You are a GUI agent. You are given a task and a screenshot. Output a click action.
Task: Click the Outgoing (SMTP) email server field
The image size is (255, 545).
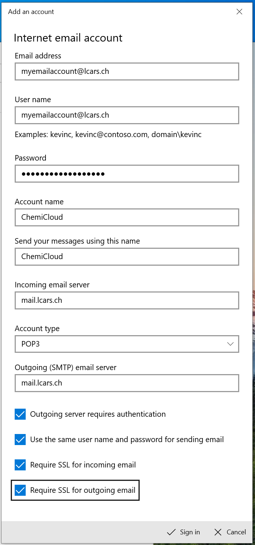tap(127, 383)
